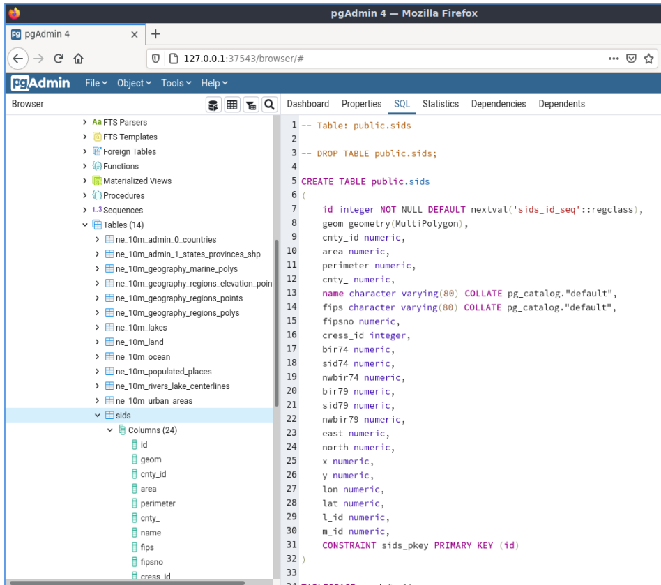Click the sids table icon
This screenshot has width=661, height=585.
(x=109, y=415)
